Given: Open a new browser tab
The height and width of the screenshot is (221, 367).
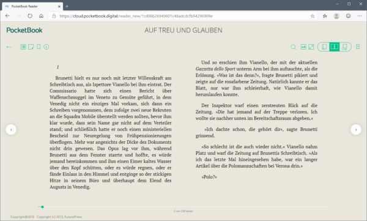Looking at the screenshot, I should 67,6.
